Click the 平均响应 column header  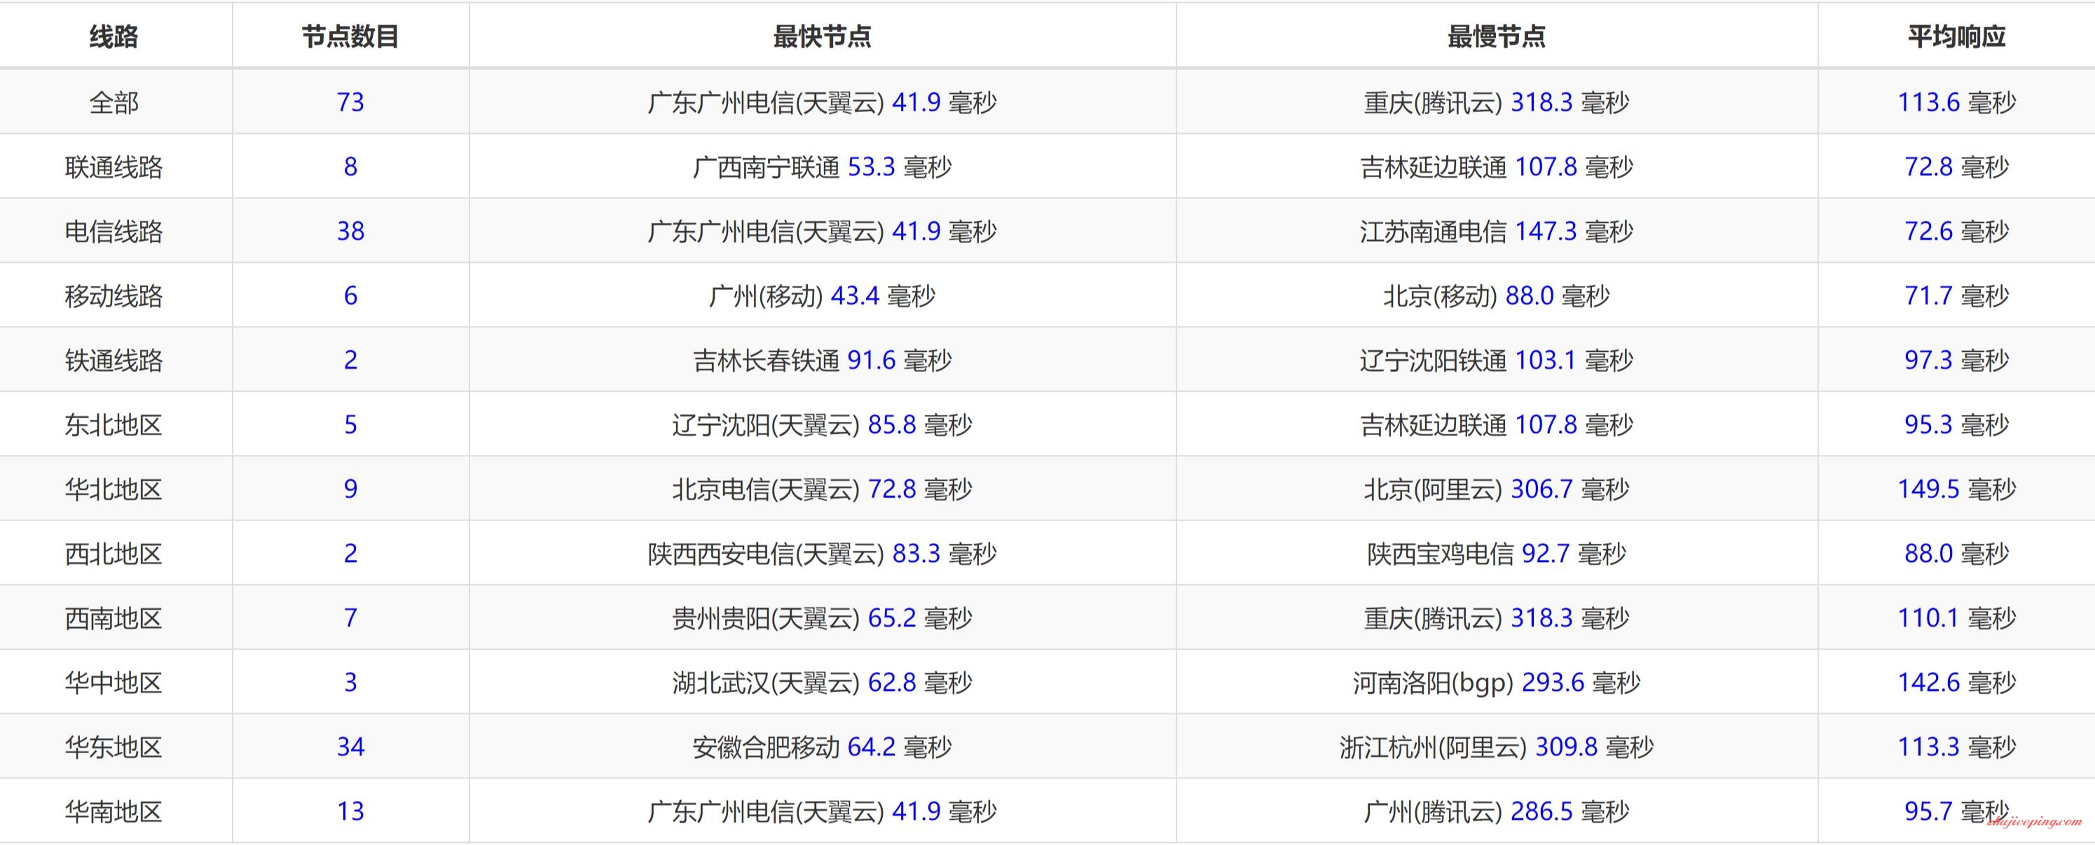pyautogui.click(x=1957, y=36)
